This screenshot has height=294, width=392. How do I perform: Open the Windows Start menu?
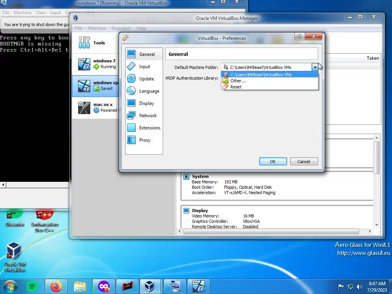[x=10, y=286]
